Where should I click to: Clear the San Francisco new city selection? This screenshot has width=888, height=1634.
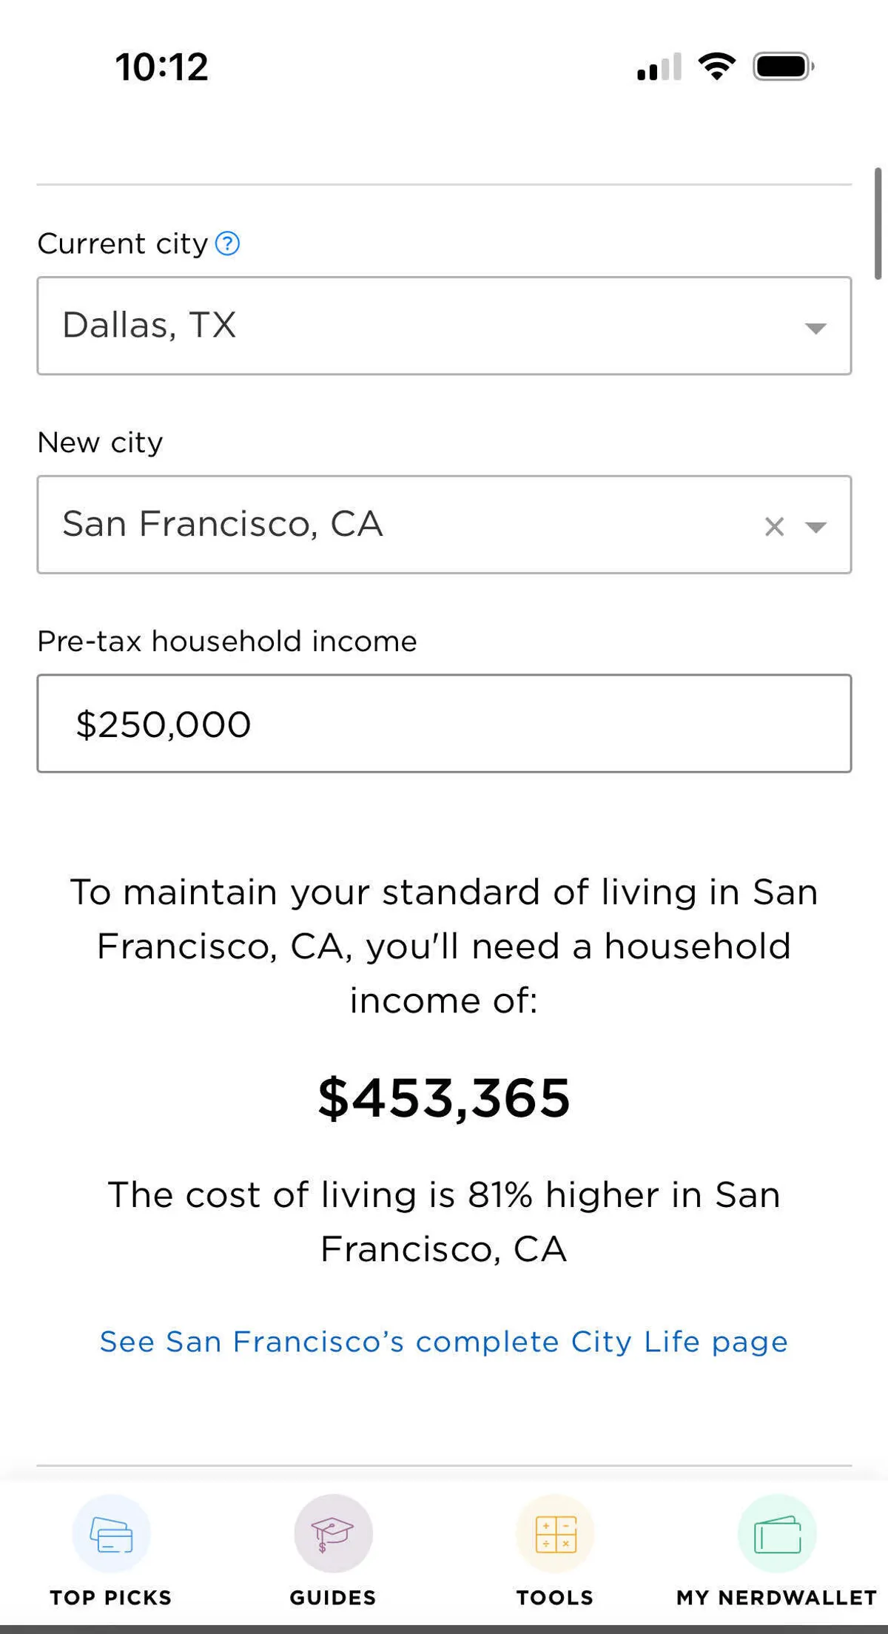click(774, 526)
